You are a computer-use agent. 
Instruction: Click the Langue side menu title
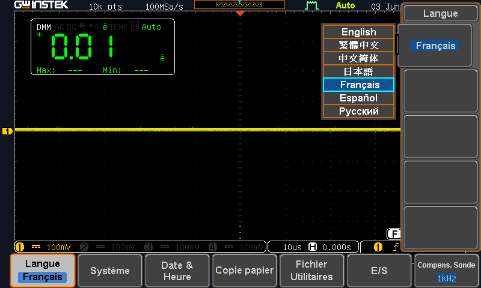441,13
